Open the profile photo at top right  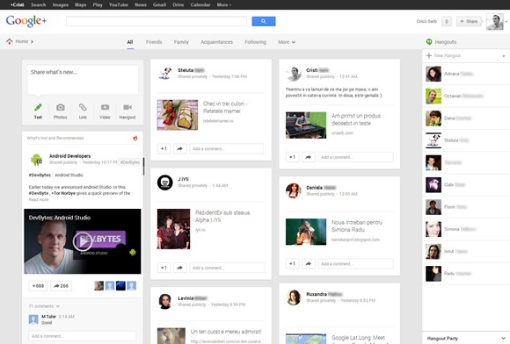495,22
